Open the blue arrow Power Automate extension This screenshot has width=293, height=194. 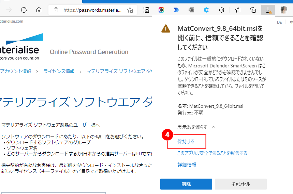click(176, 10)
